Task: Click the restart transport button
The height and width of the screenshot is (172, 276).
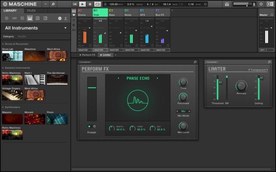Action: point(75,4)
